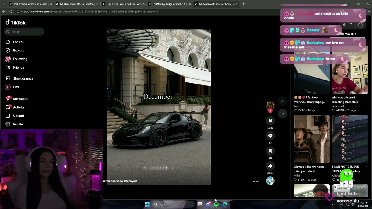Viewport: 372px width, 209px height.
Task: Switch to 'Streamer moldovenesc joaca' tab
Action: [x=30, y=4]
